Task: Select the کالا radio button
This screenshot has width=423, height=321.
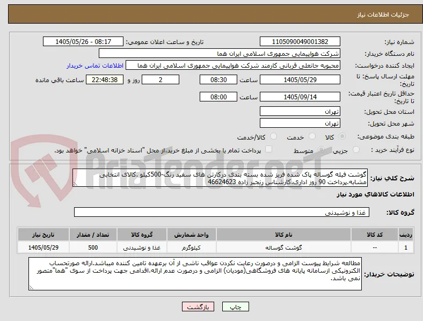Action: click(342, 136)
